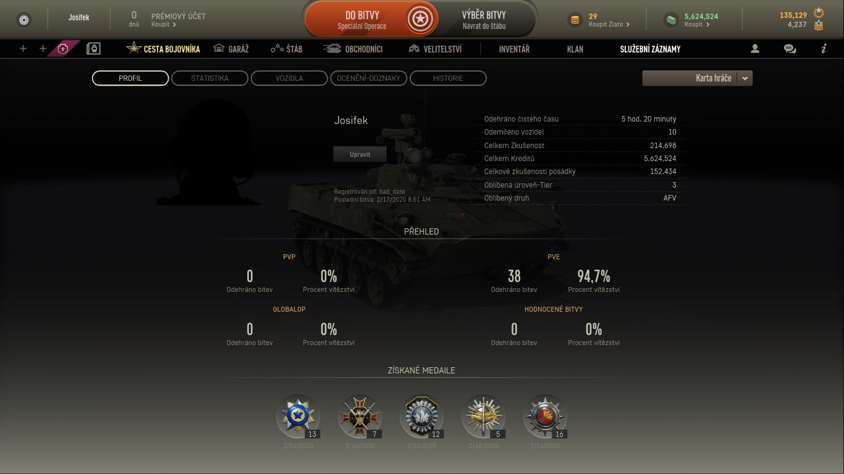Screen dimensions: 844x474
Task: Click the locked platoon icon
Action: pyautogui.click(x=93, y=49)
